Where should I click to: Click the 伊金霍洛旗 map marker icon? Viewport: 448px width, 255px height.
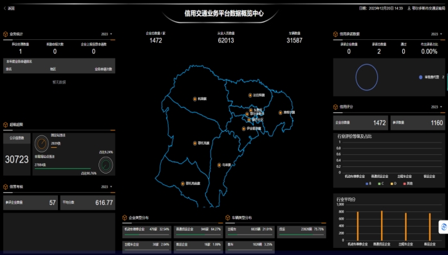[x=244, y=129]
